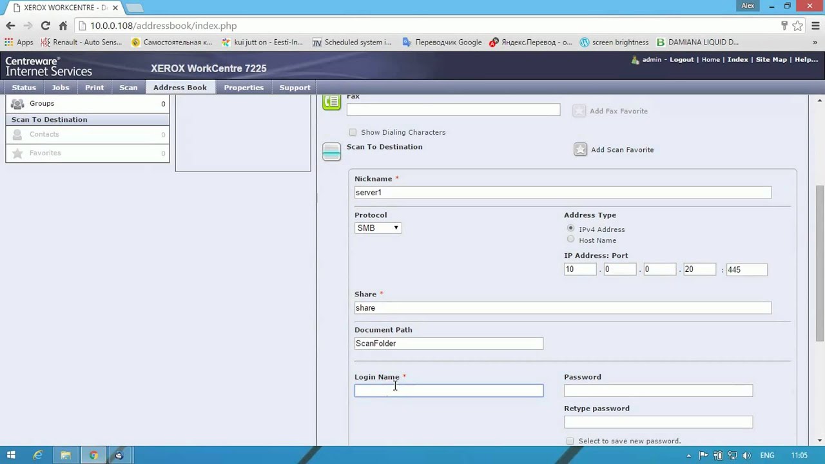This screenshot has height=464, width=825.
Task: Open the Chrome menu hamburger icon
Action: tap(814, 26)
